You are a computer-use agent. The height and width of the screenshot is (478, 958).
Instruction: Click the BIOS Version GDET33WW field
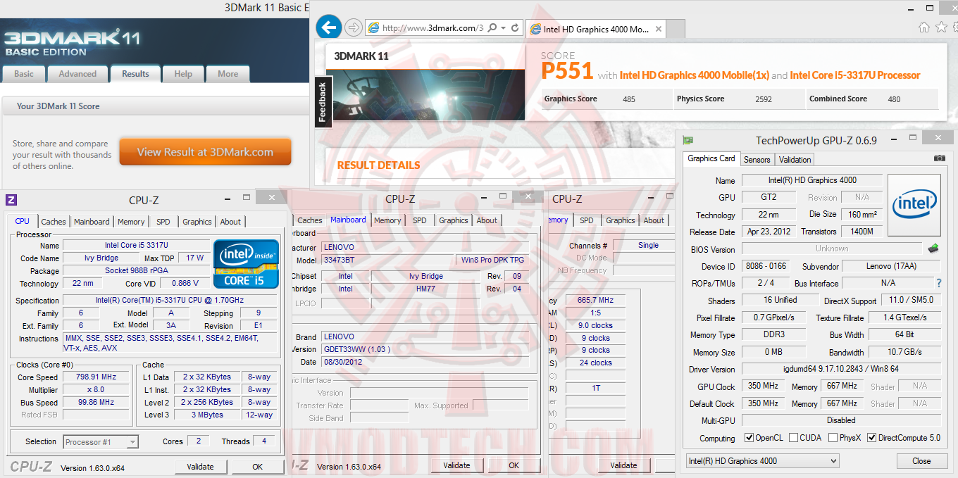pos(425,349)
